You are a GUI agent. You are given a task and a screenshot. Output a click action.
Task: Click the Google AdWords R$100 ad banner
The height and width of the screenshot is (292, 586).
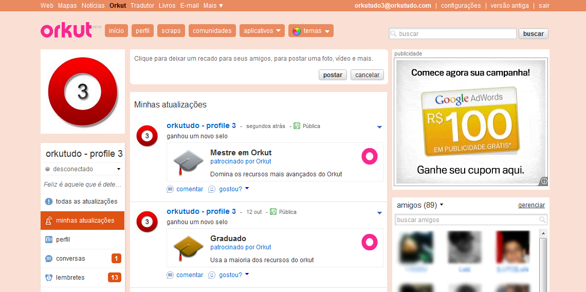(471, 122)
